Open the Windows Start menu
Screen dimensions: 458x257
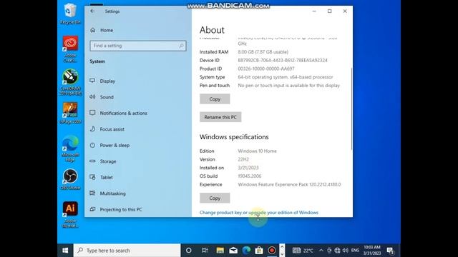pos(65,251)
